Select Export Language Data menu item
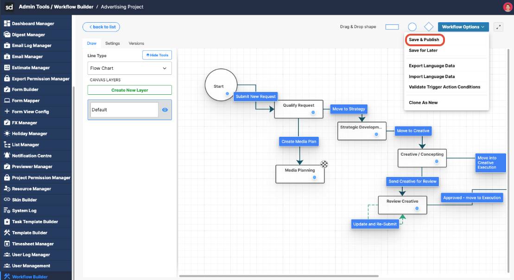 click(x=432, y=66)
